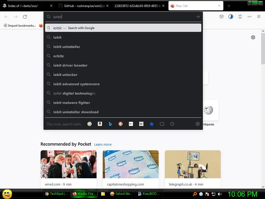Go back to the previous page
This screenshot has height=199, width=265.
[x=6, y=17]
